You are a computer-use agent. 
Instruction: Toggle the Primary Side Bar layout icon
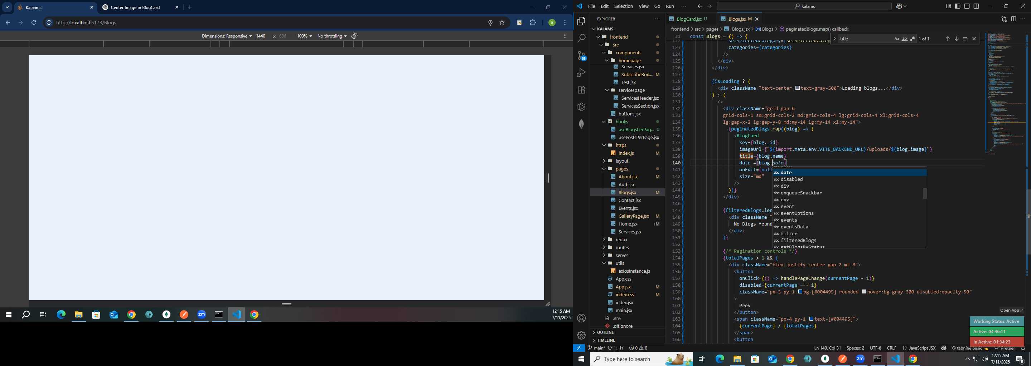click(x=957, y=6)
